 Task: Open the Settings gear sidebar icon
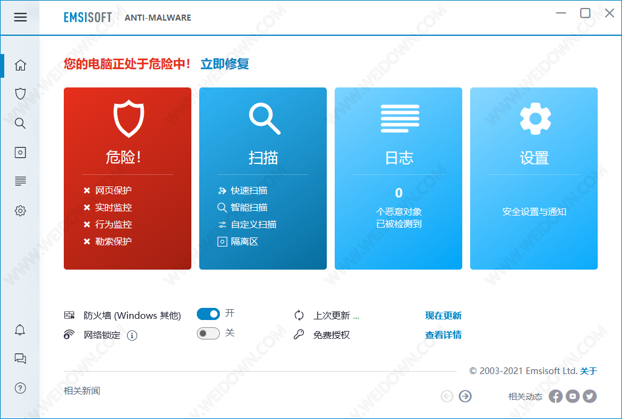point(20,211)
